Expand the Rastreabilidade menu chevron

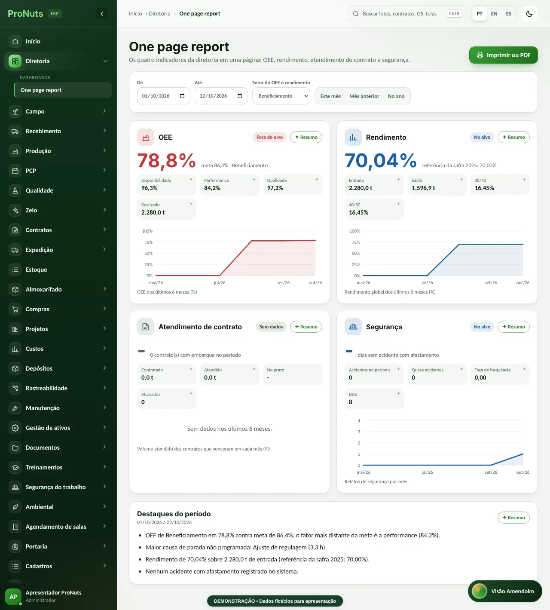click(x=104, y=388)
